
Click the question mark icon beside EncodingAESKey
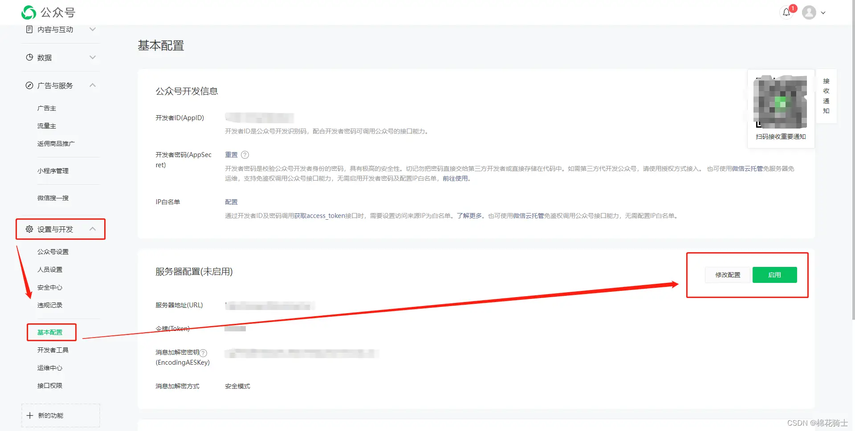click(203, 352)
